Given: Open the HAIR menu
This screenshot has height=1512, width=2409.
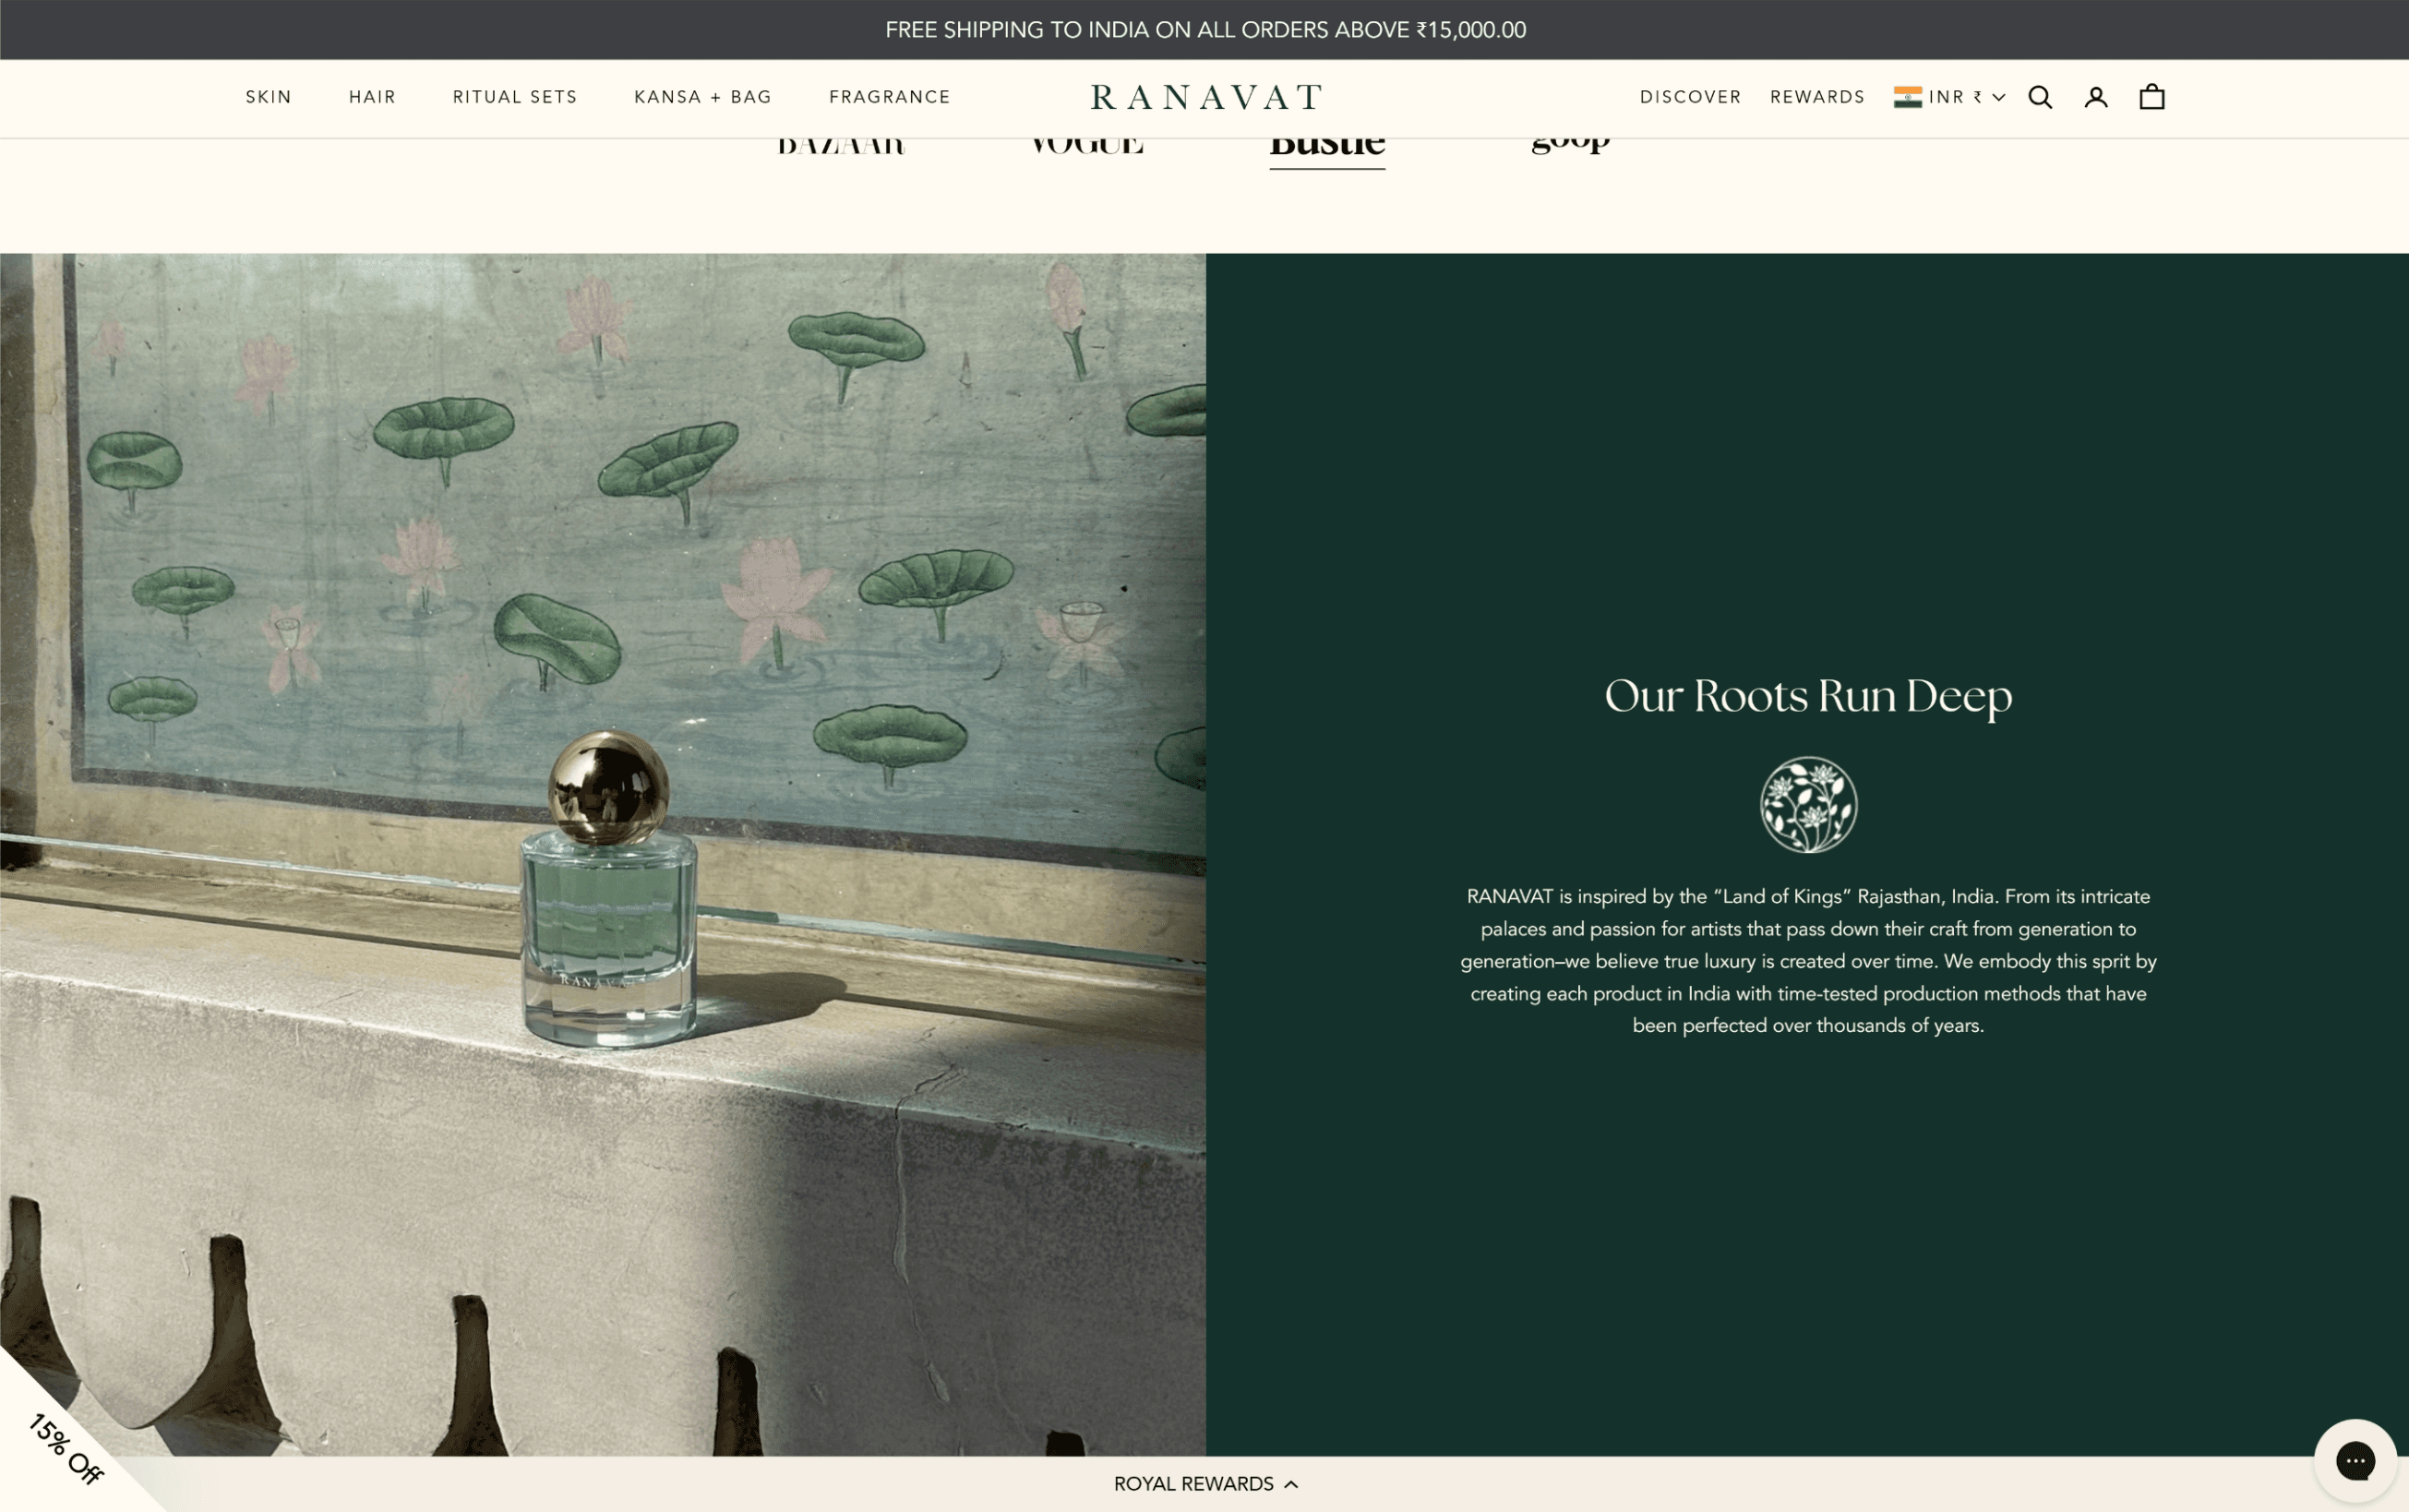Looking at the screenshot, I should point(372,97).
